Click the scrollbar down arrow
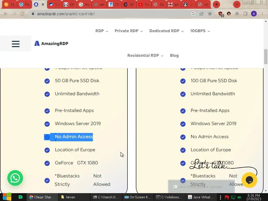 tap(266, 191)
